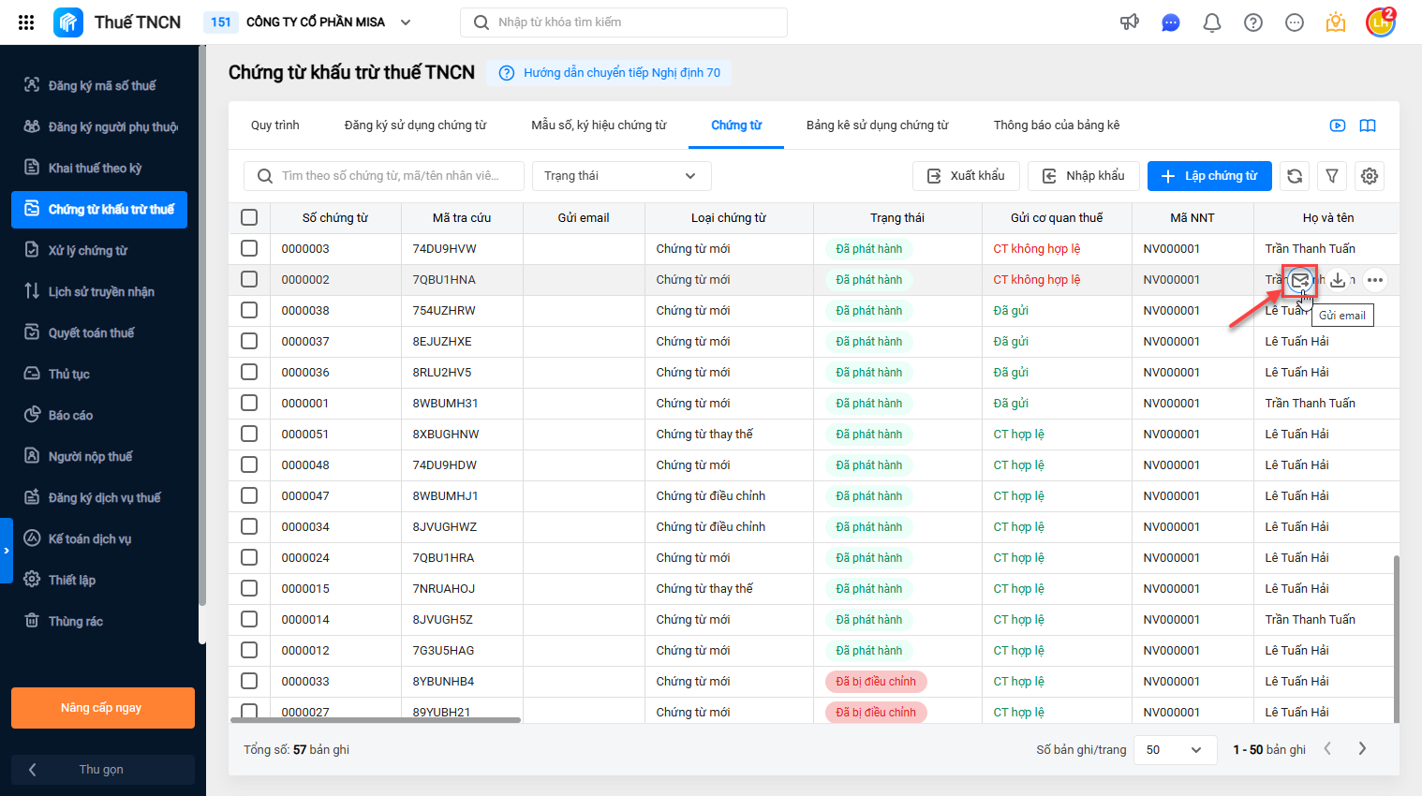Open the records per page dropdown
Screen dimensions: 1422x796
(x=1176, y=750)
